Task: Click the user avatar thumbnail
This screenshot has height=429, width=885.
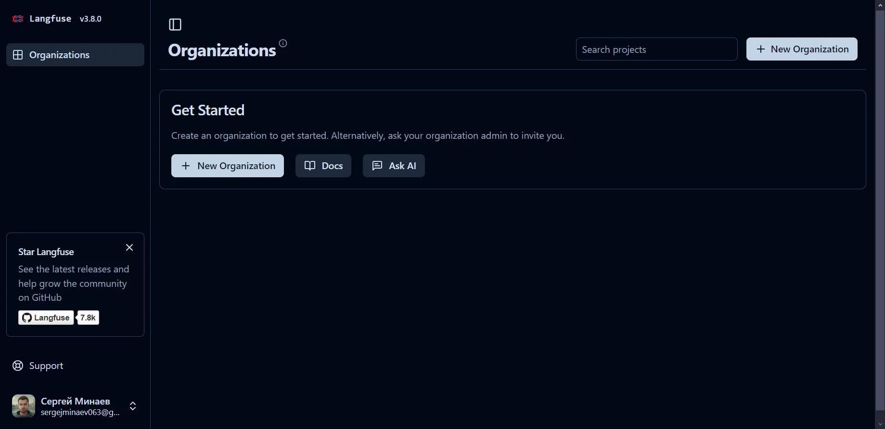Action: (x=24, y=406)
